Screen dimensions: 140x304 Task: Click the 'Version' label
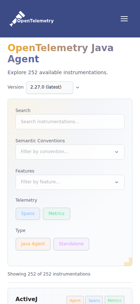16,87
